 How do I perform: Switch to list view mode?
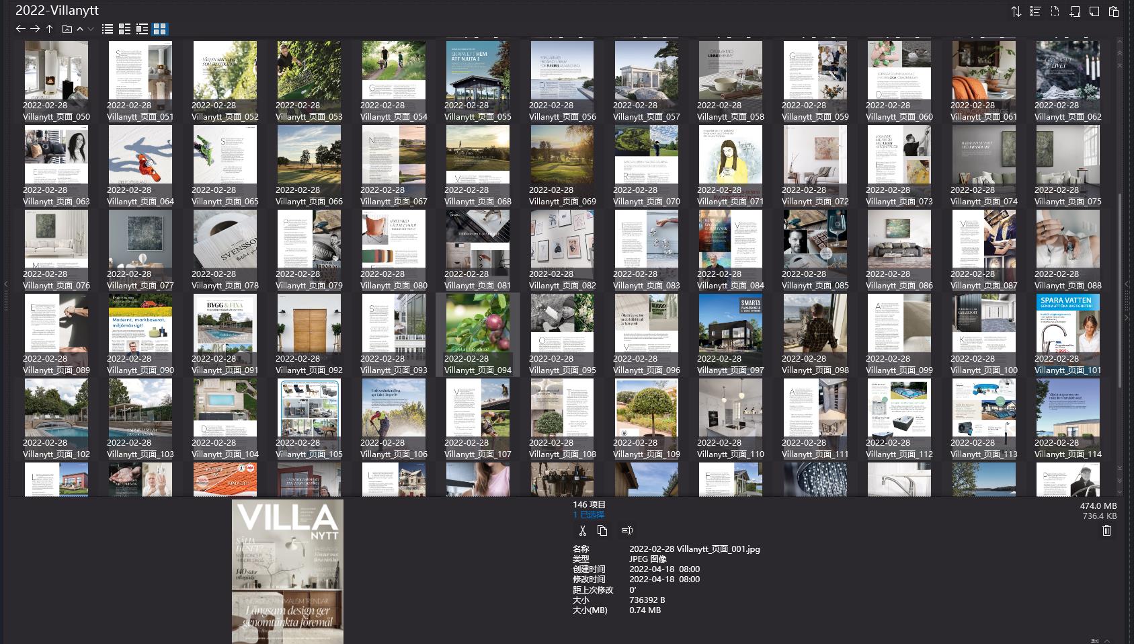[x=107, y=29]
